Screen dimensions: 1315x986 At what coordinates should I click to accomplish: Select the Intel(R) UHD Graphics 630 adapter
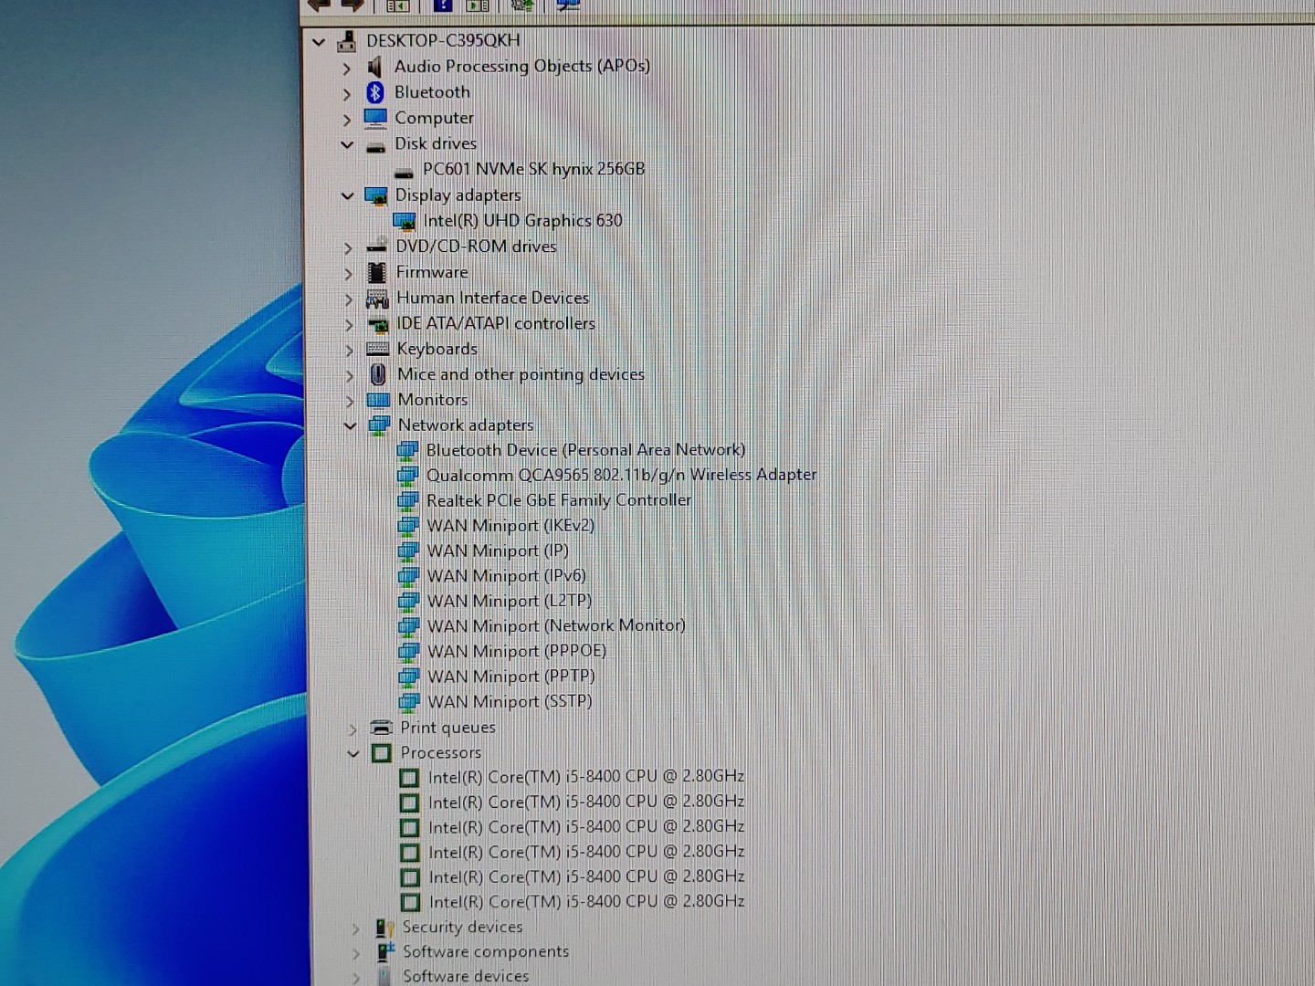523,220
